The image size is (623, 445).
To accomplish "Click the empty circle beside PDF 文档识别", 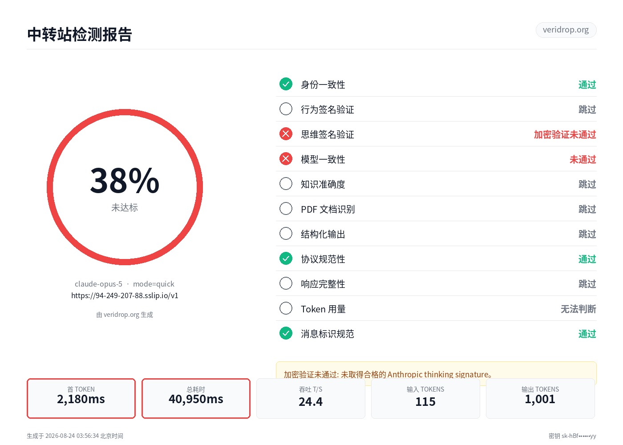I will [x=286, y=209].
